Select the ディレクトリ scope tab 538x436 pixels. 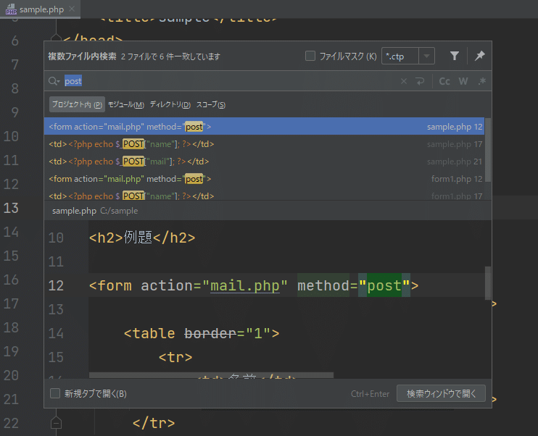click(x=170, y=105)
